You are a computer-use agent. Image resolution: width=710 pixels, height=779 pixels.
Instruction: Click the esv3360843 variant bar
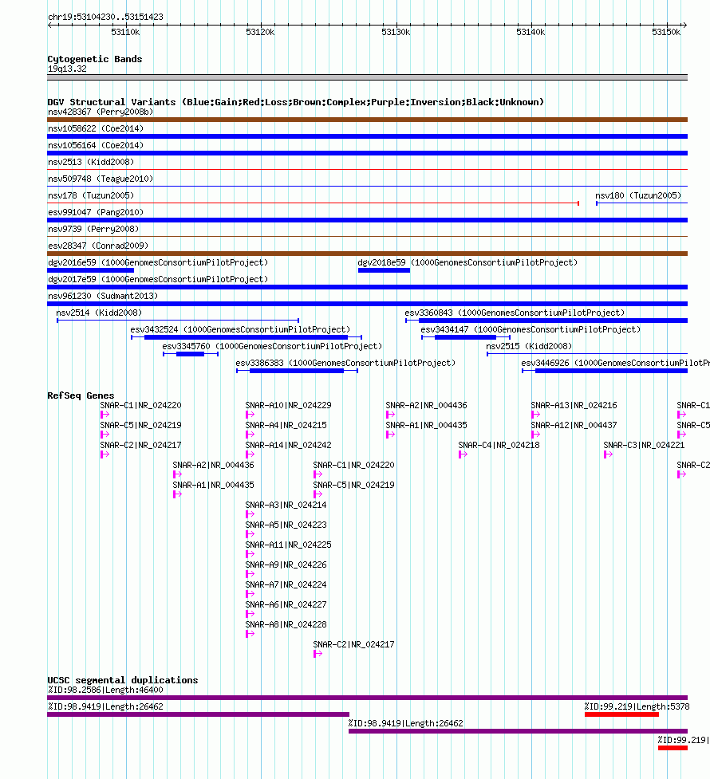(546, 321)
